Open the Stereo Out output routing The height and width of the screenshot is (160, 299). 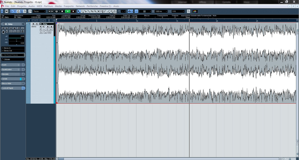point(13,51)
